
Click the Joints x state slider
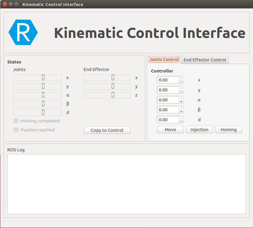click(x=37, y=77)
